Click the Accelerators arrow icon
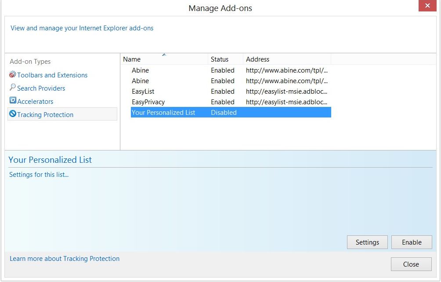The image size is (441, 282). coord(13,101)
